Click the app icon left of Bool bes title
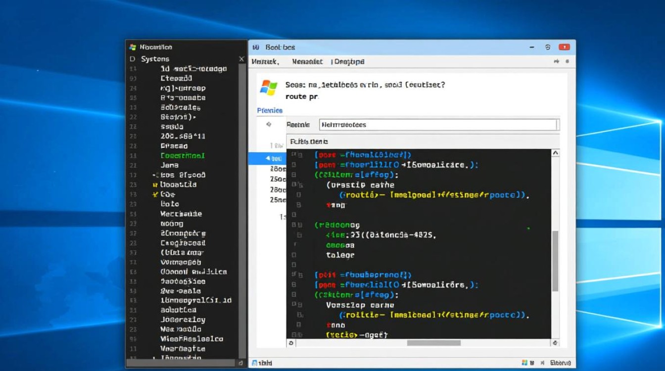This screenshot has height=371, width=665. (256, 47)
